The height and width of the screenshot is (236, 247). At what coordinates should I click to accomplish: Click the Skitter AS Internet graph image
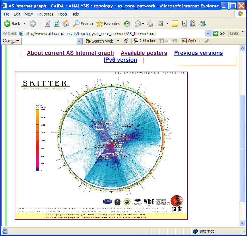point(101,145)
